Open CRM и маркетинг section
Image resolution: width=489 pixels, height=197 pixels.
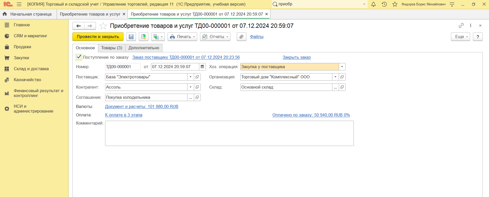(x=30, y=36)
